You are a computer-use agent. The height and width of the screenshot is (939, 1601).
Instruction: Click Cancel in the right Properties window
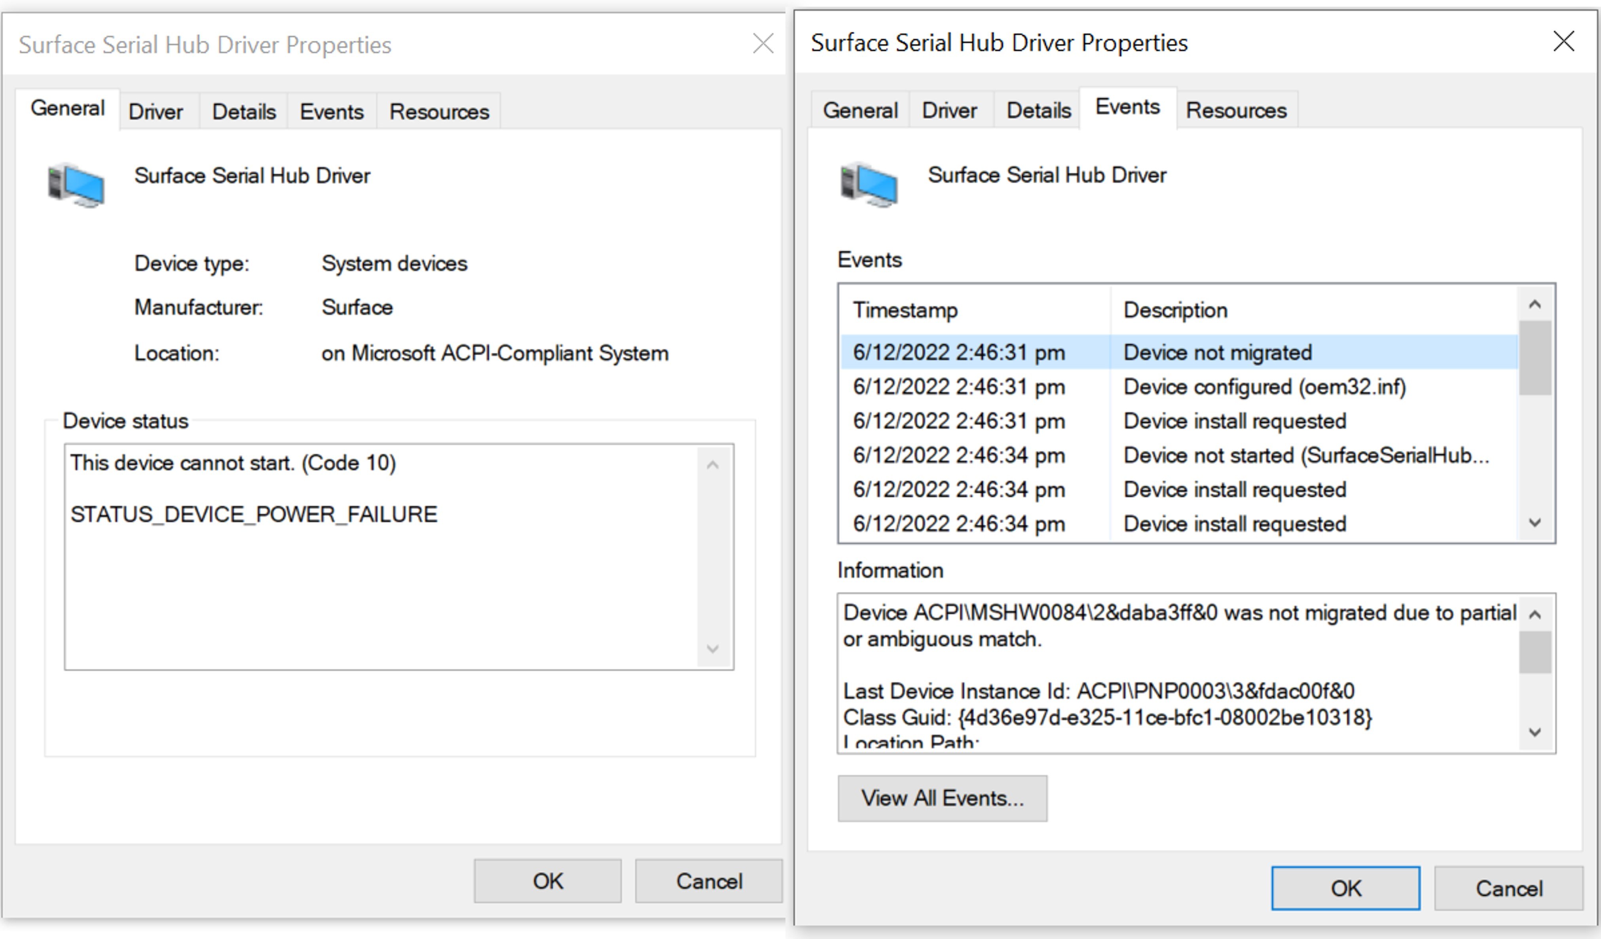(x=1509, y=888)
